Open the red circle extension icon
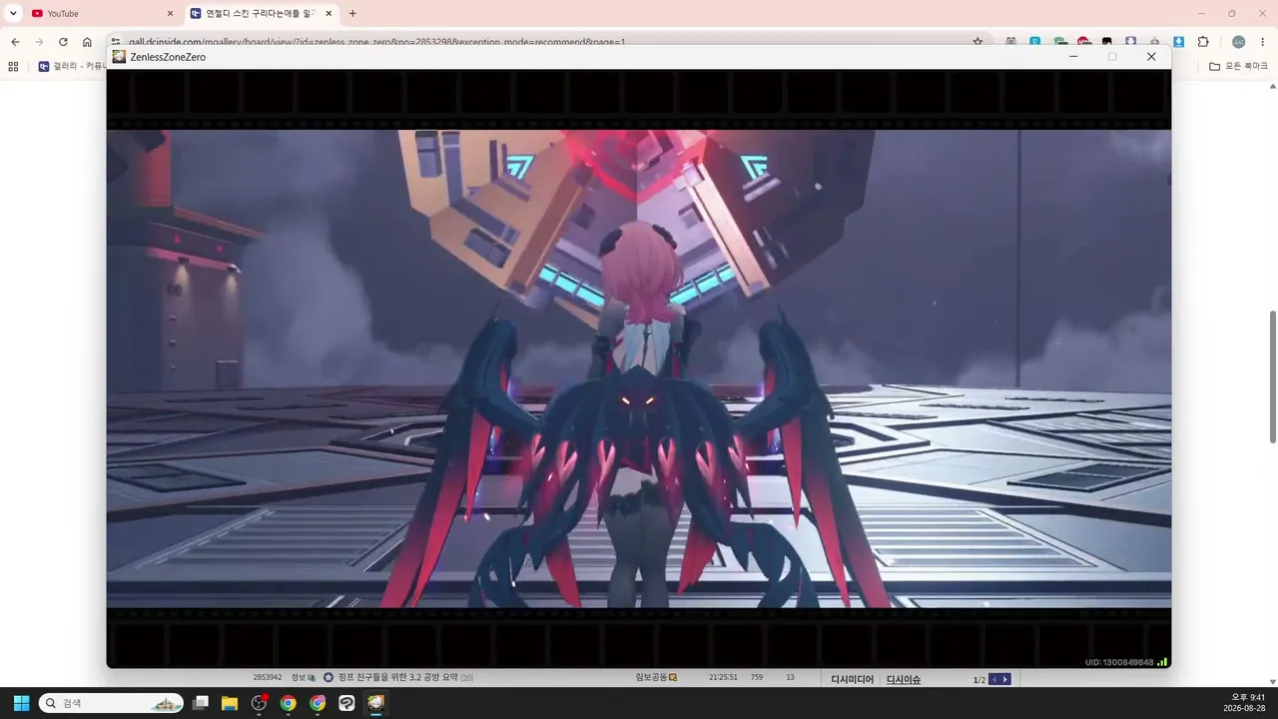This screenshot has width=1278, height=719. 1083,42
